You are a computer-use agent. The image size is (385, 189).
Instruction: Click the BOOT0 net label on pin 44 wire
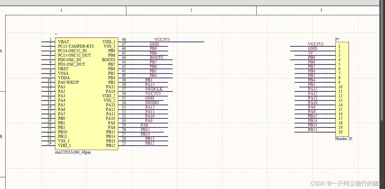[156, 57]
